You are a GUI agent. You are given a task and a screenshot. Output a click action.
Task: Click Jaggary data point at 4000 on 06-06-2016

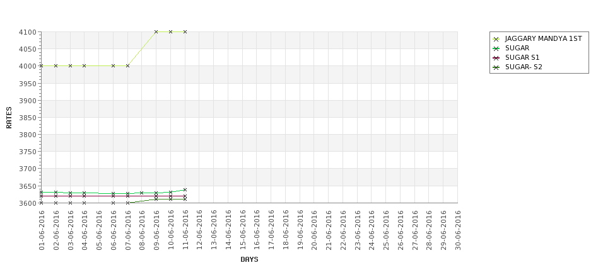(x=113, y=65)
